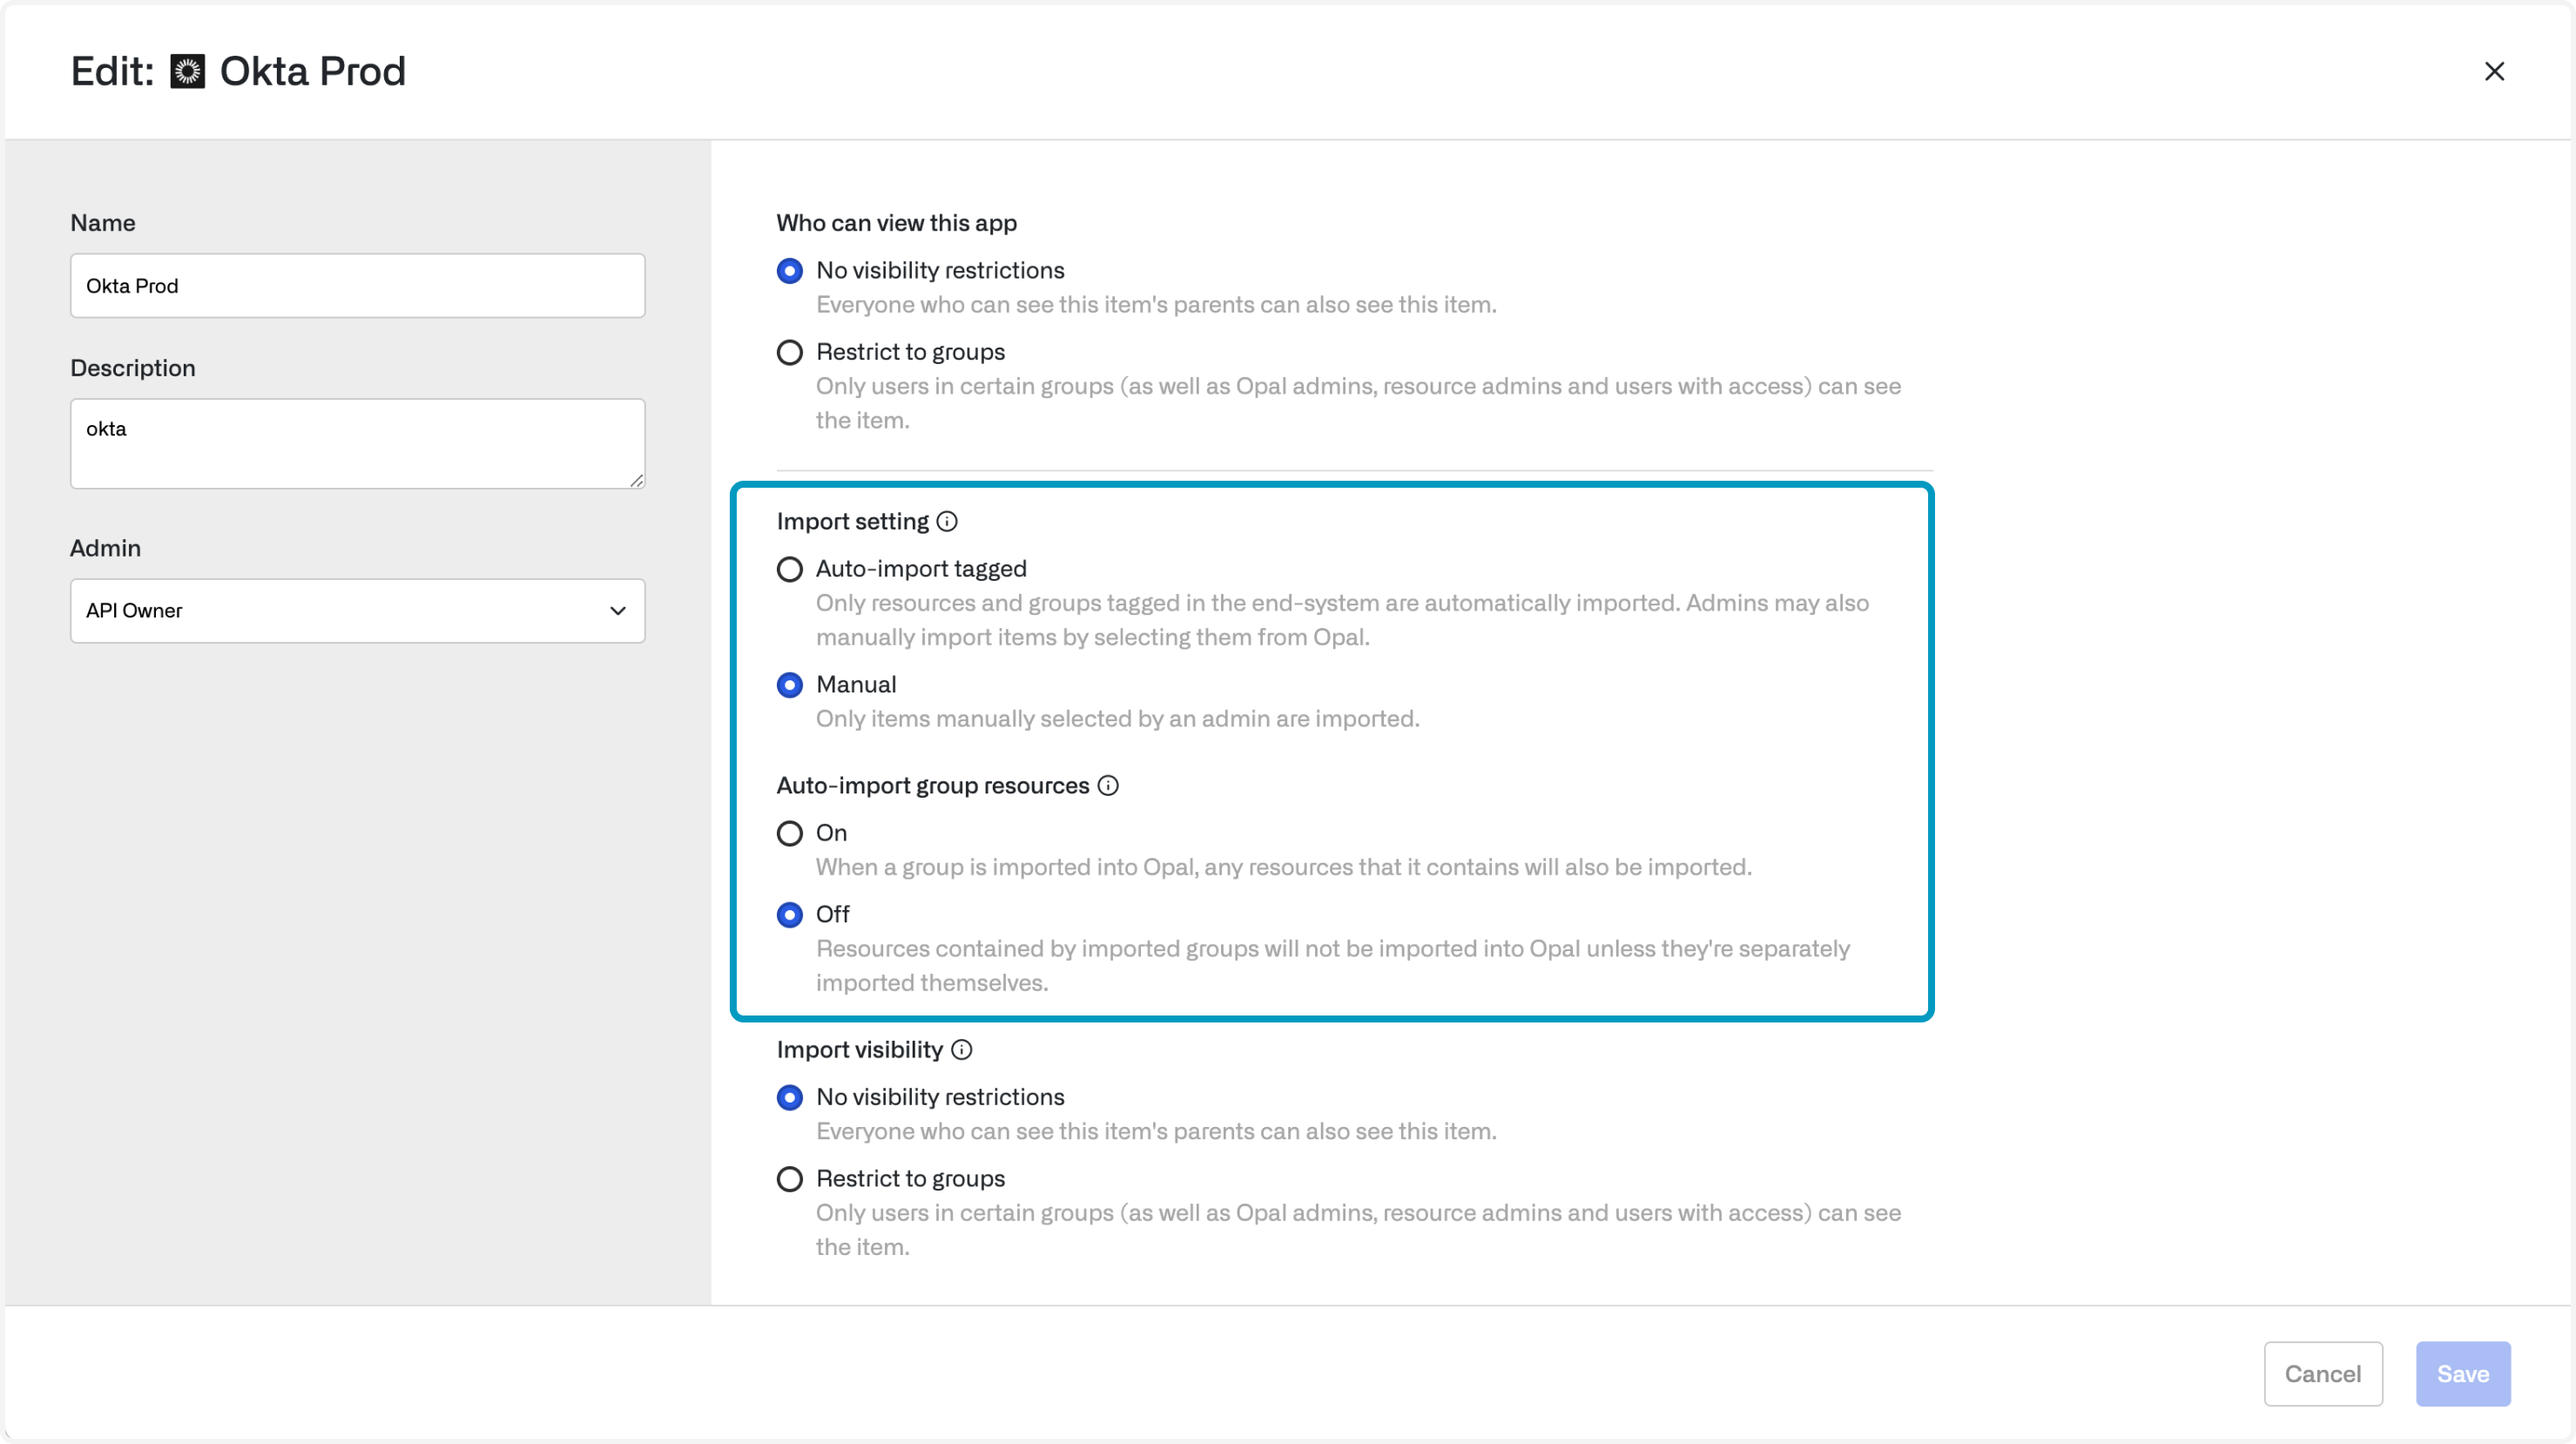This screenshot has height=1444, width=2576.
Task: Click the Cancel button
Action: tap(2322, 1373)
